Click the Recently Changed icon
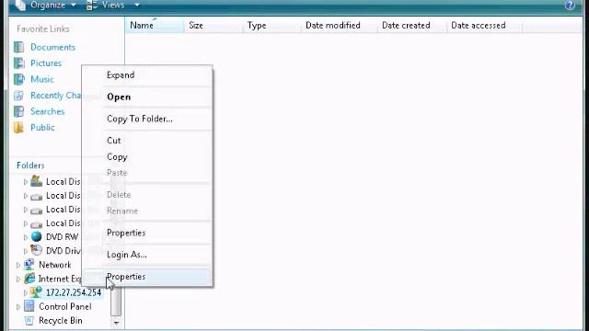 (x=18, y=96)
